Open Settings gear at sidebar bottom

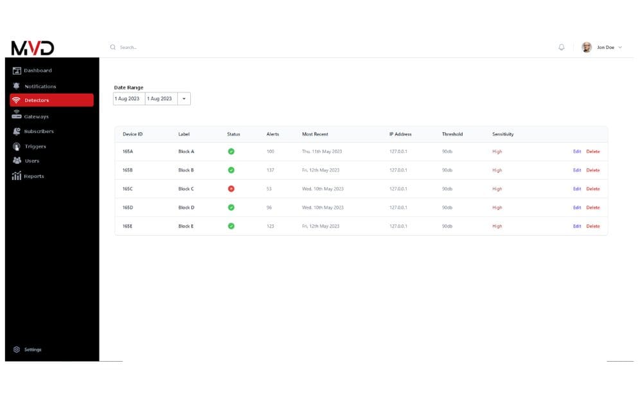pos(17,349)
